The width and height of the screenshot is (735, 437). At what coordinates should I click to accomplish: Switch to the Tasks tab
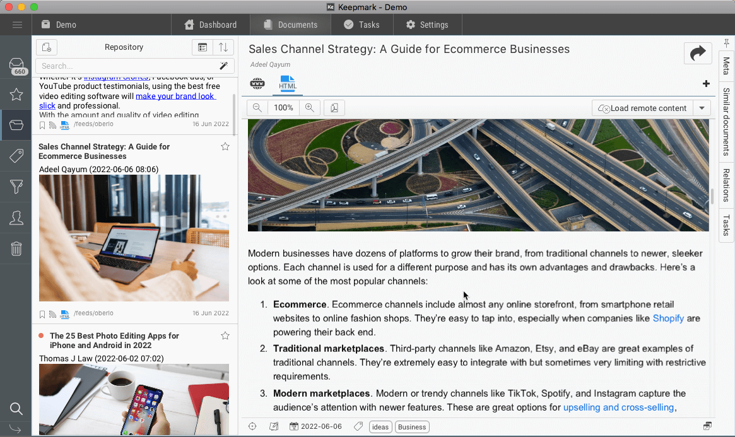[362, 25]
